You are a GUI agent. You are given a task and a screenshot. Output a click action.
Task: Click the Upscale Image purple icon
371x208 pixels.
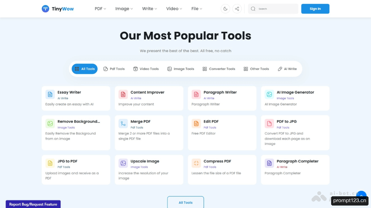(x=123, y=163)
